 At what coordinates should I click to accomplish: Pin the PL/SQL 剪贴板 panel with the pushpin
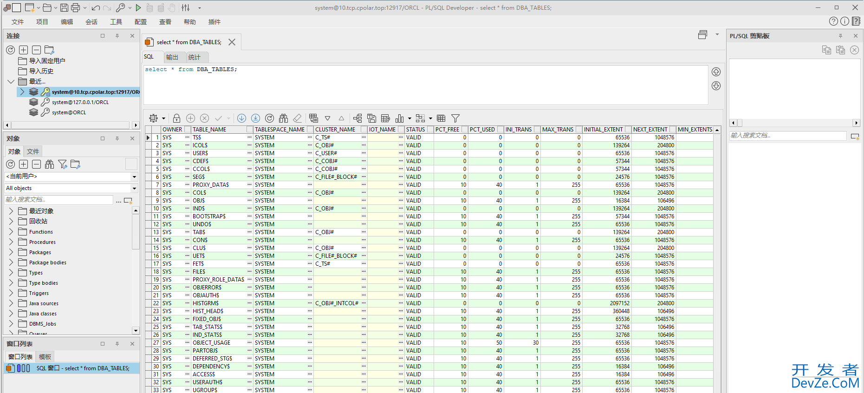(840, 36)
